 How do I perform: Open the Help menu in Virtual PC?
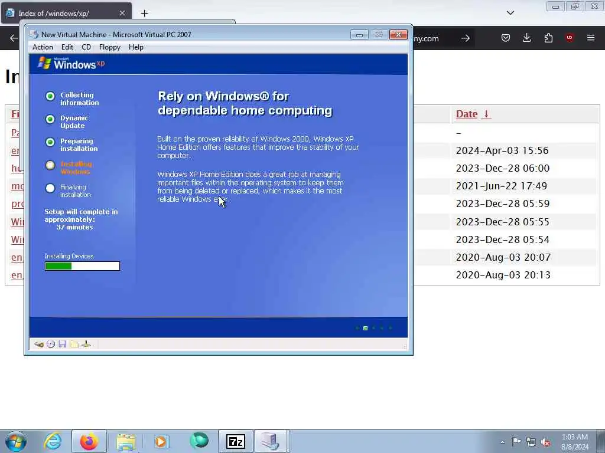point(136,47)
